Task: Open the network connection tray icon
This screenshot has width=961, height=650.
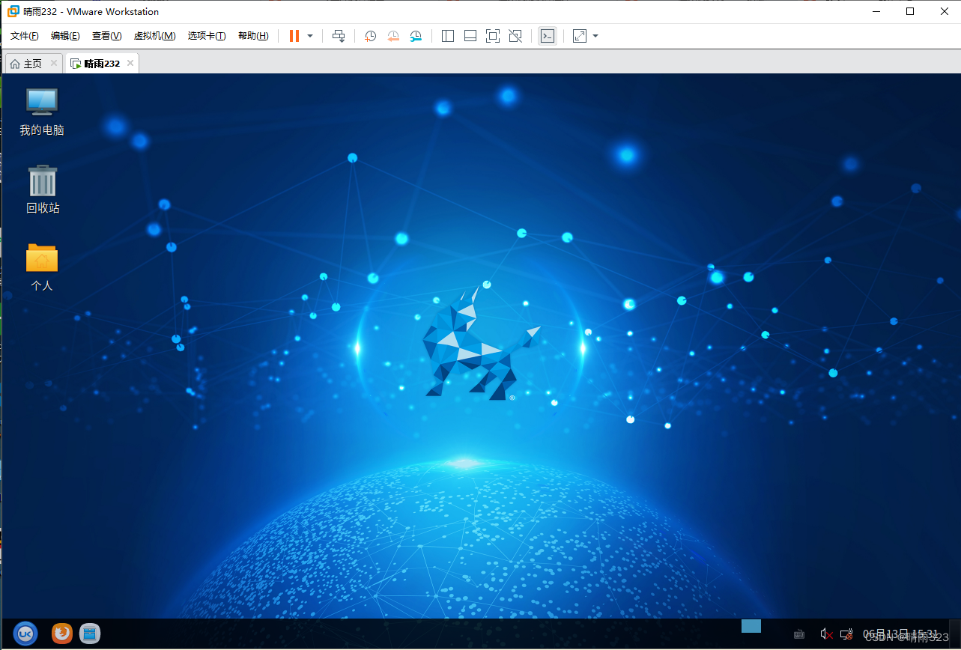Action: coord(846,634)
